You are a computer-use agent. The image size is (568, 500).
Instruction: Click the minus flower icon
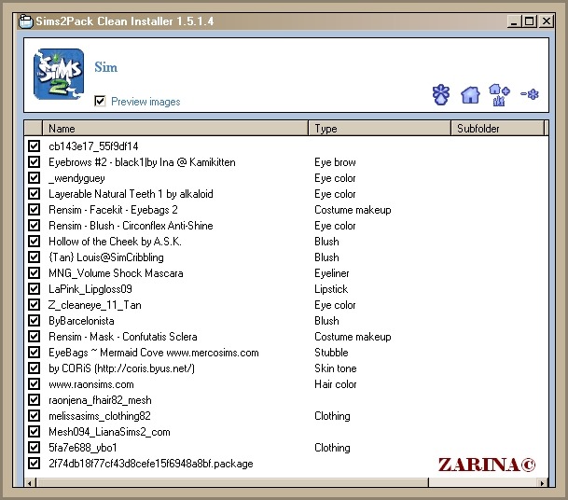530,94
